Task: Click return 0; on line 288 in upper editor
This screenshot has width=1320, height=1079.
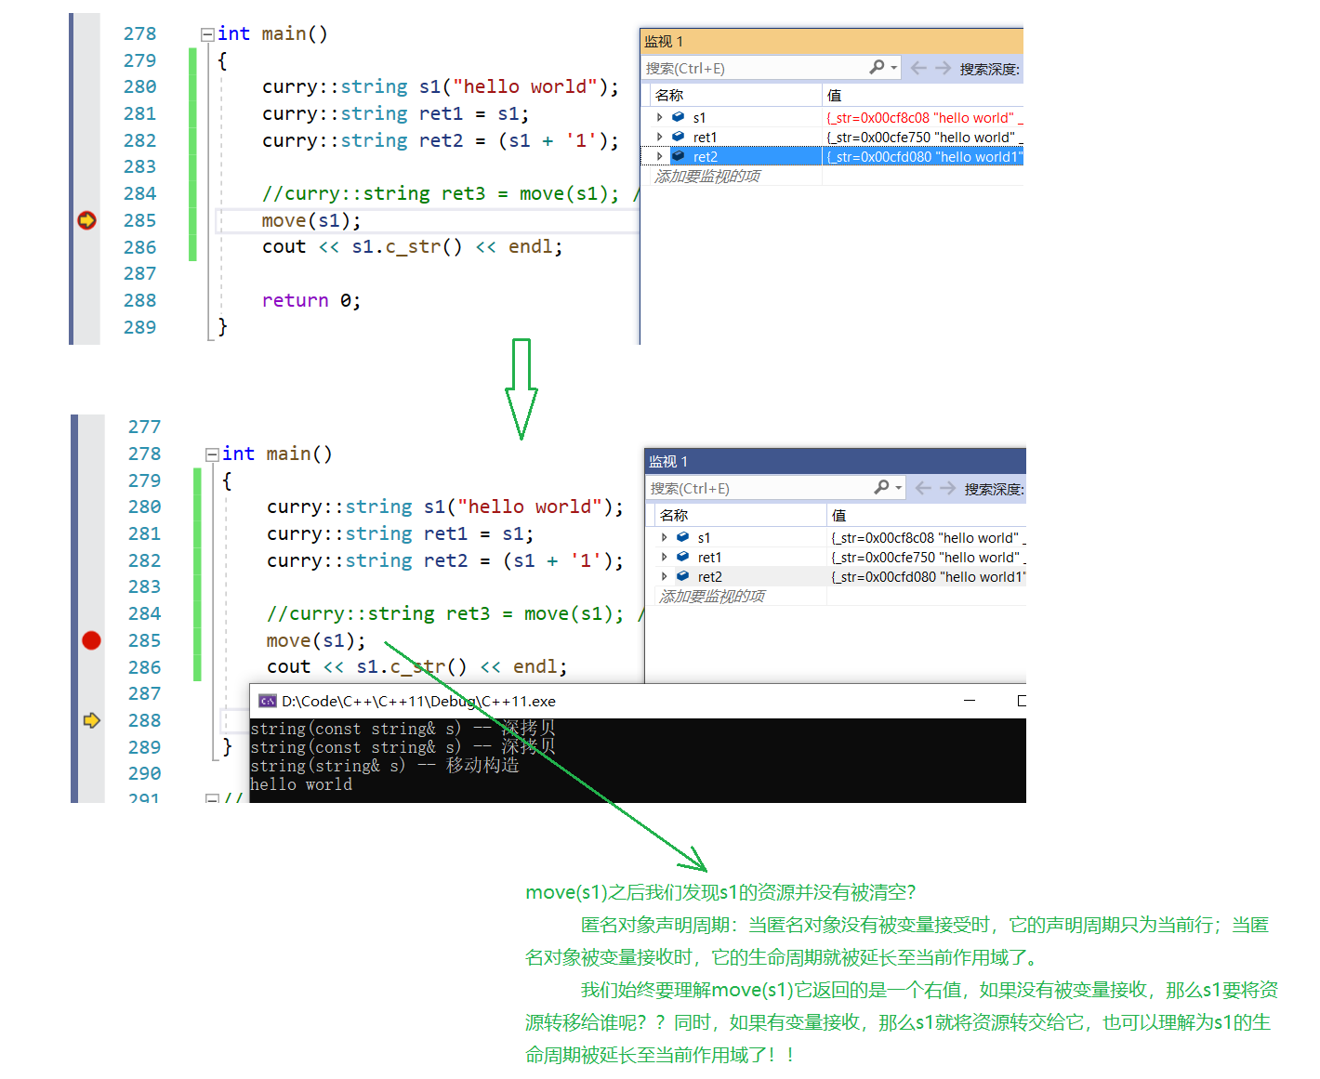Action: (x=311, y=300)
